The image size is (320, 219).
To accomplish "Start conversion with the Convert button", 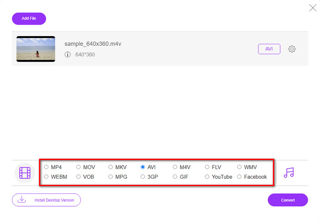I will (x=288, y=200).
